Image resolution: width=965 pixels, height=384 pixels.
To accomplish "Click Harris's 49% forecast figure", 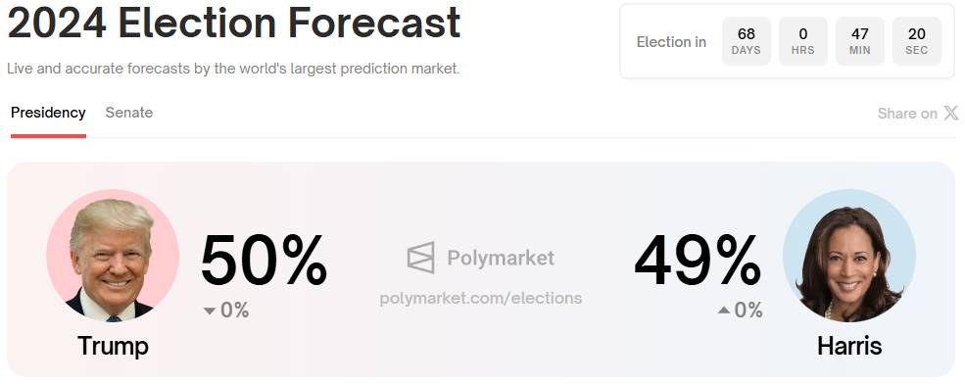I will point(698,261).
